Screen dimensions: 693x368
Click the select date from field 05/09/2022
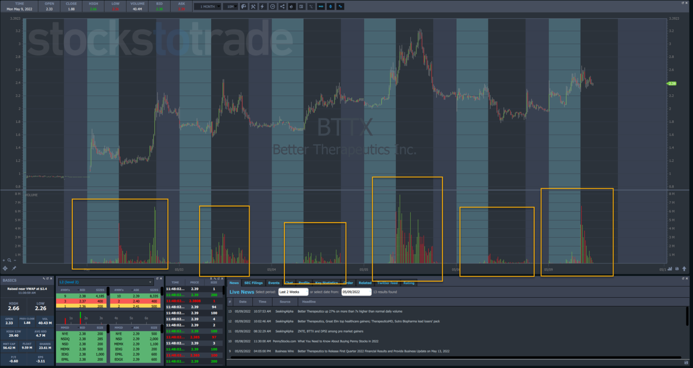tap(356, 292)
